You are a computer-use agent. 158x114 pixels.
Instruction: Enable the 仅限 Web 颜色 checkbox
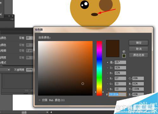pos(39,100)
